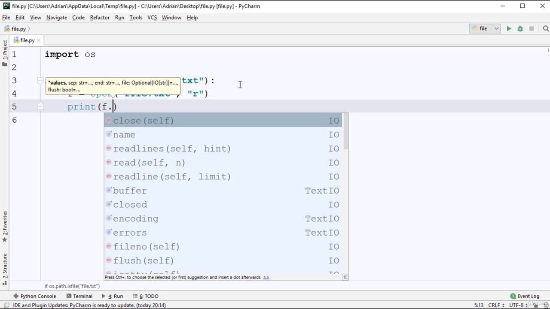Choose readline(self, limit) suggestion
This screenshot has height=309, width=550.
(223, 176)
